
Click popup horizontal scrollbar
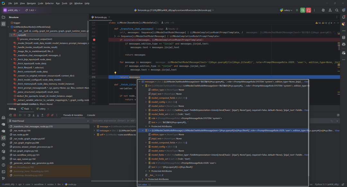[176, 181]
